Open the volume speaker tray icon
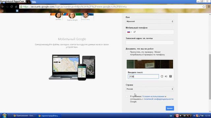 point(202,116)
